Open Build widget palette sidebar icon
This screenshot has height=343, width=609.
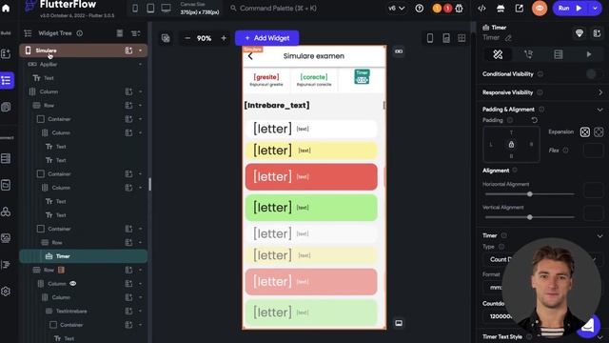click(x=6, y=53)
